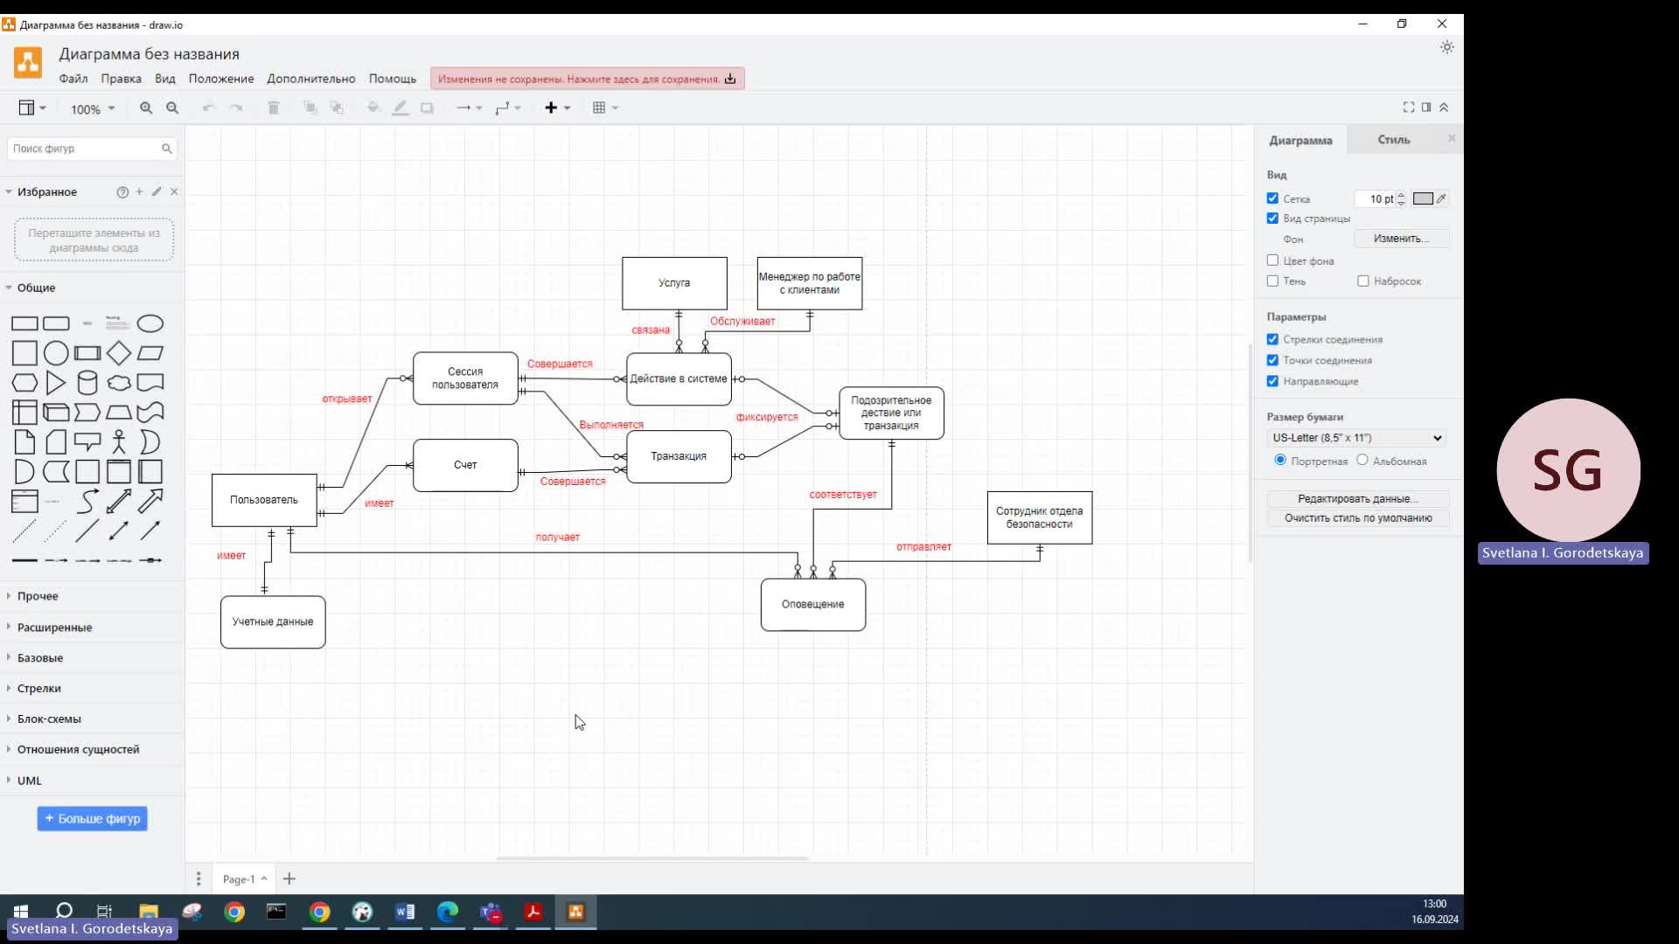1679x944 pixels.
Task: Open the table insert dropdown
Action: [x=605, y=108]
